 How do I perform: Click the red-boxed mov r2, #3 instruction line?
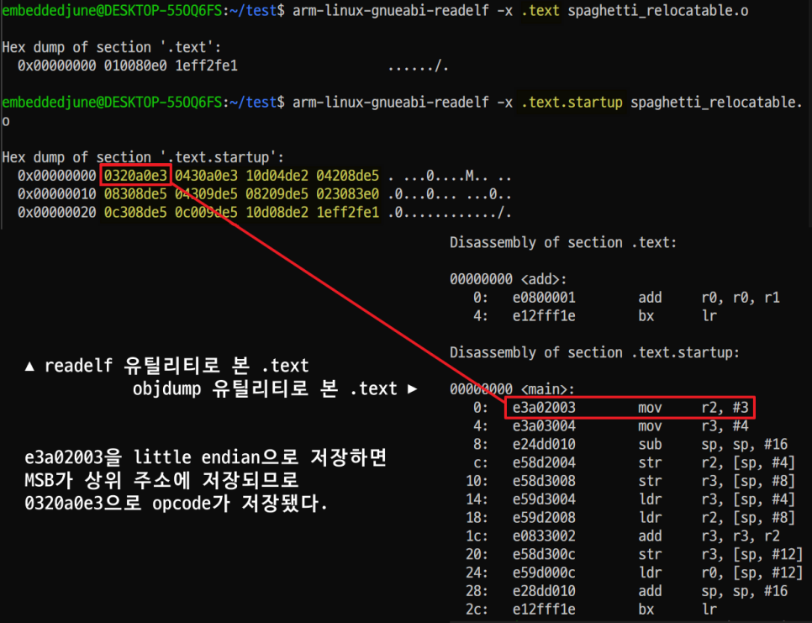click(x=630, y=407)
